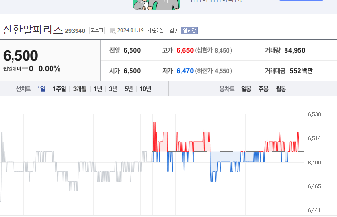
Task: Click the current price 6,500
Action: pos(21,55)
